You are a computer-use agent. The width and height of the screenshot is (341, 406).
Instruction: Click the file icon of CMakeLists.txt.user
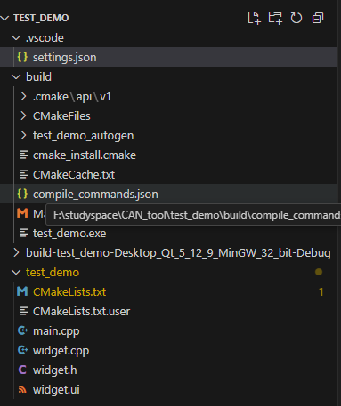[x=24, y=311]
